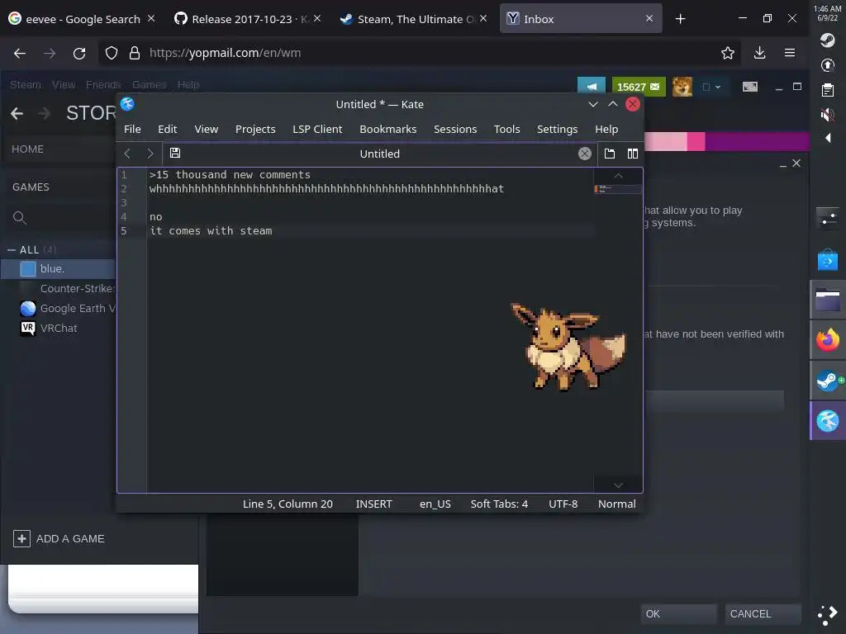
Task: Open the Normal highlighting mode selector
Action: click(616, 504)
